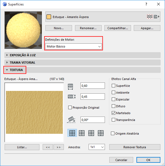Viewport: 165px width, 166px height.
Task: Click the Cancelar button
Action: (121, 160)
